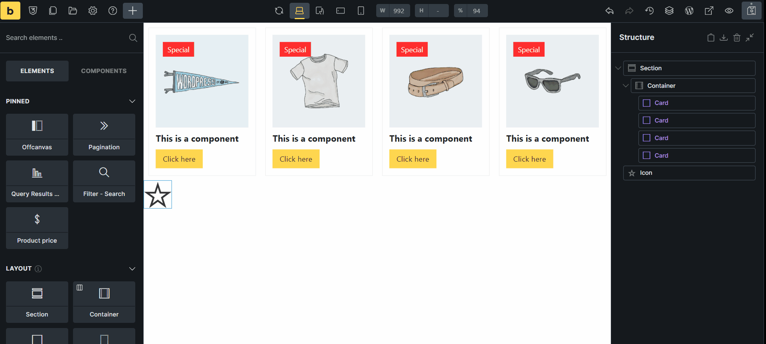The width and height of the screenshot is (766, 344).
Task: Open builder settings gear icon
Action: click(93, 11)
